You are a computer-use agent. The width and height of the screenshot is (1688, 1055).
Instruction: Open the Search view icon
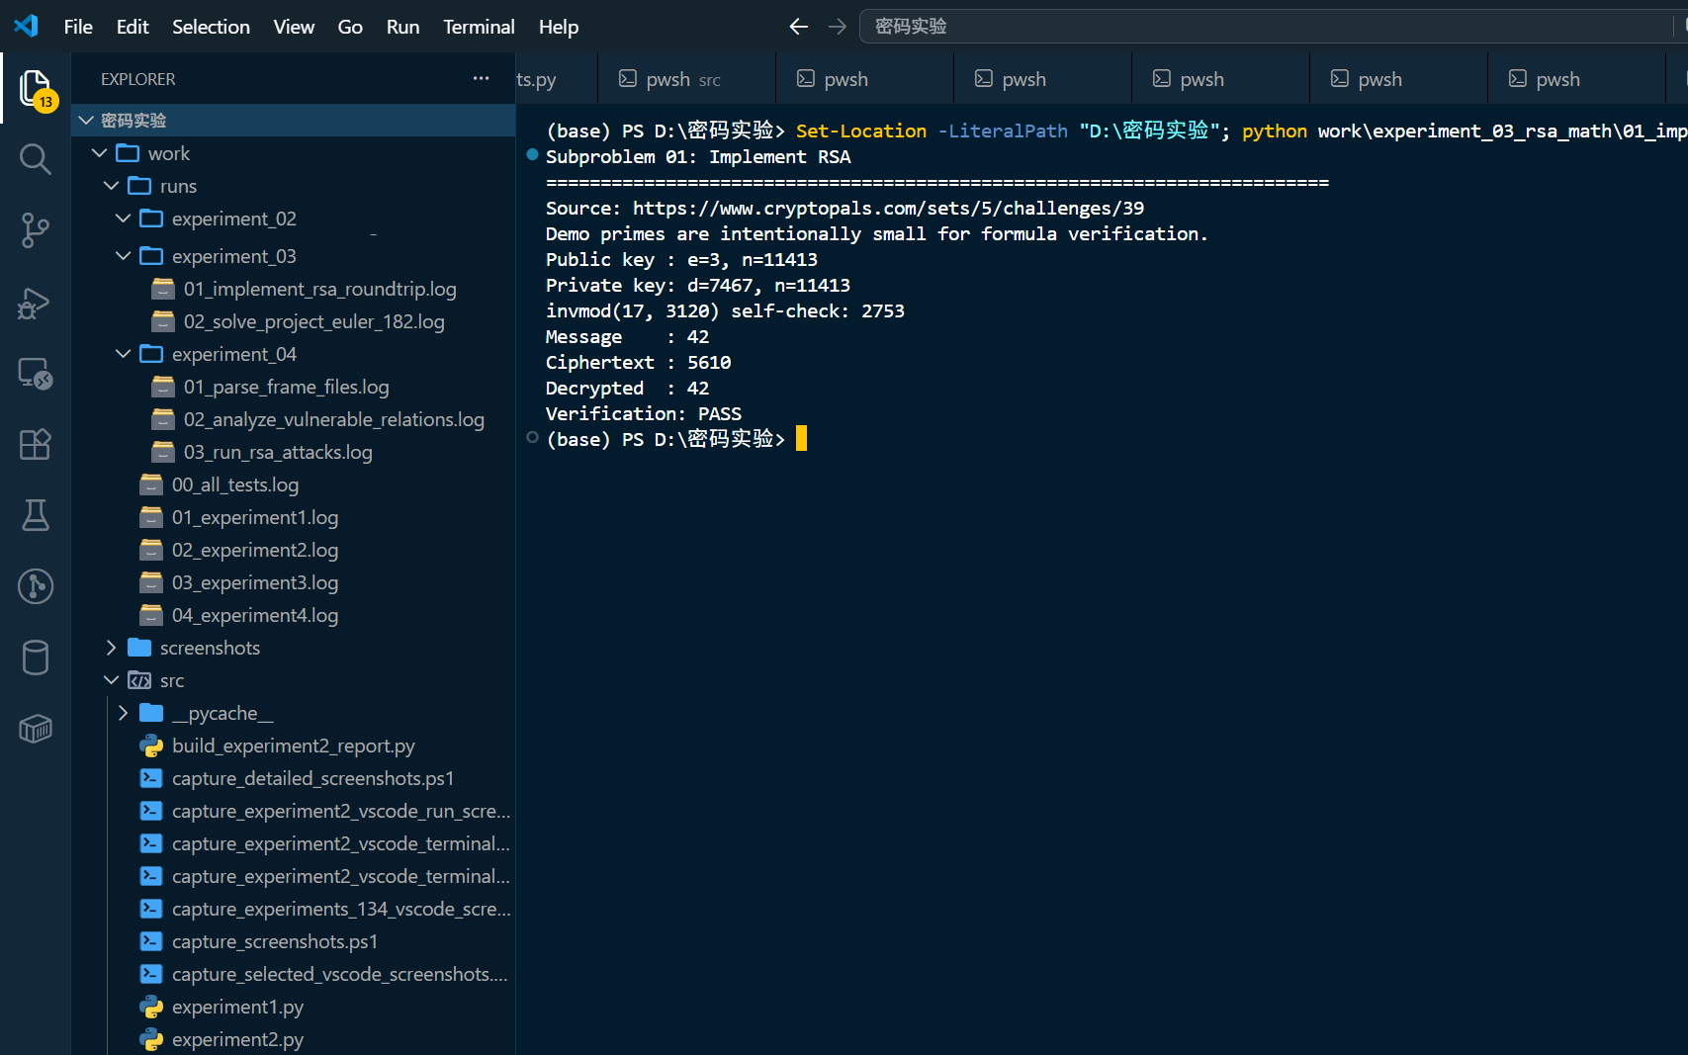pos(36,158)
